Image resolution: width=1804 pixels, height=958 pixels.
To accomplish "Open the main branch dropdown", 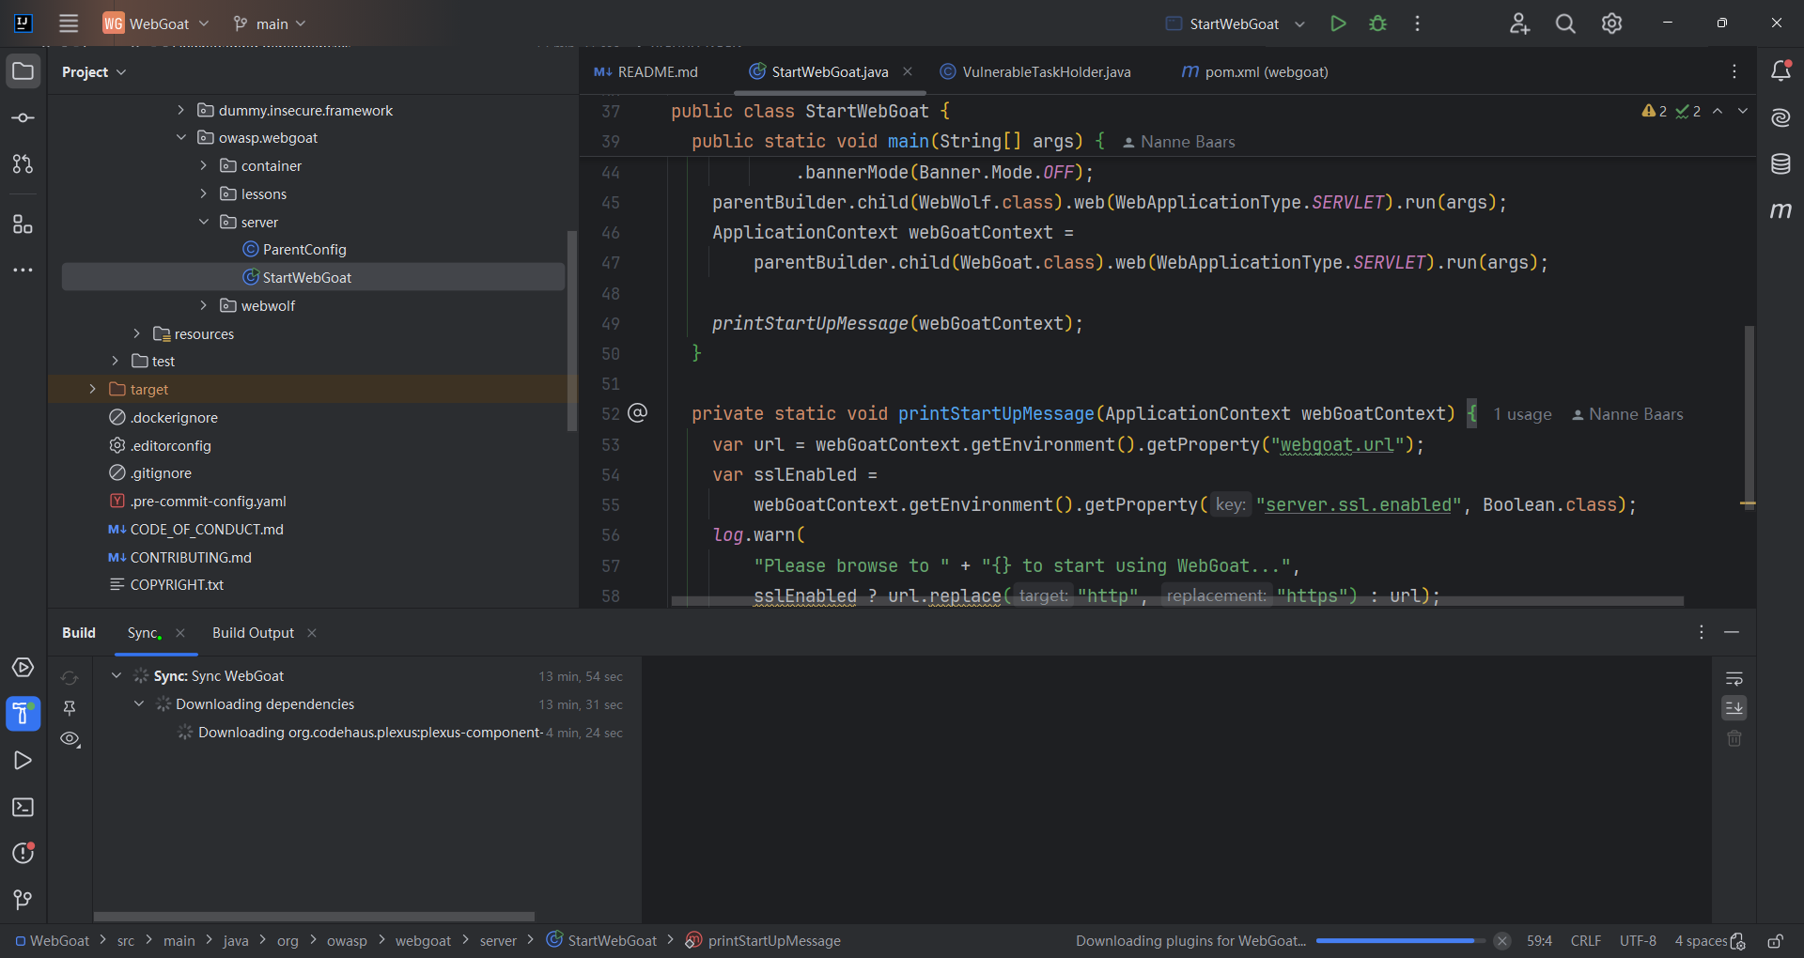I will pos(270,23).
